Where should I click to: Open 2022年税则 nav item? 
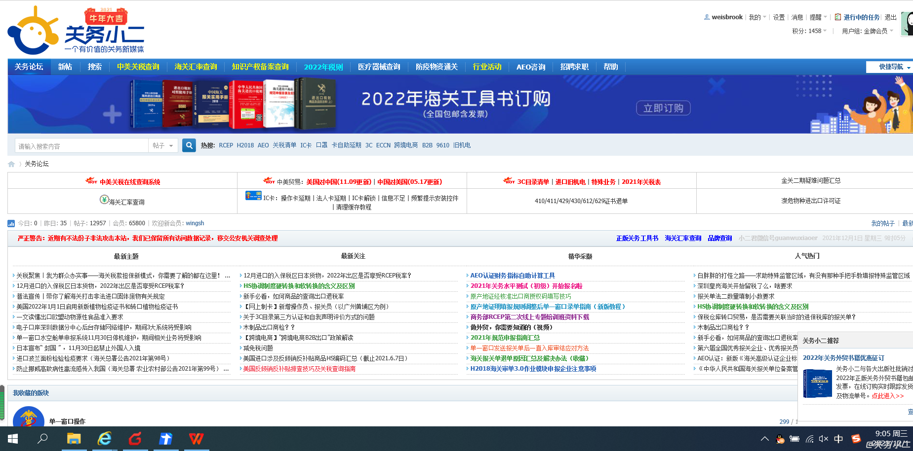(323, 67)
